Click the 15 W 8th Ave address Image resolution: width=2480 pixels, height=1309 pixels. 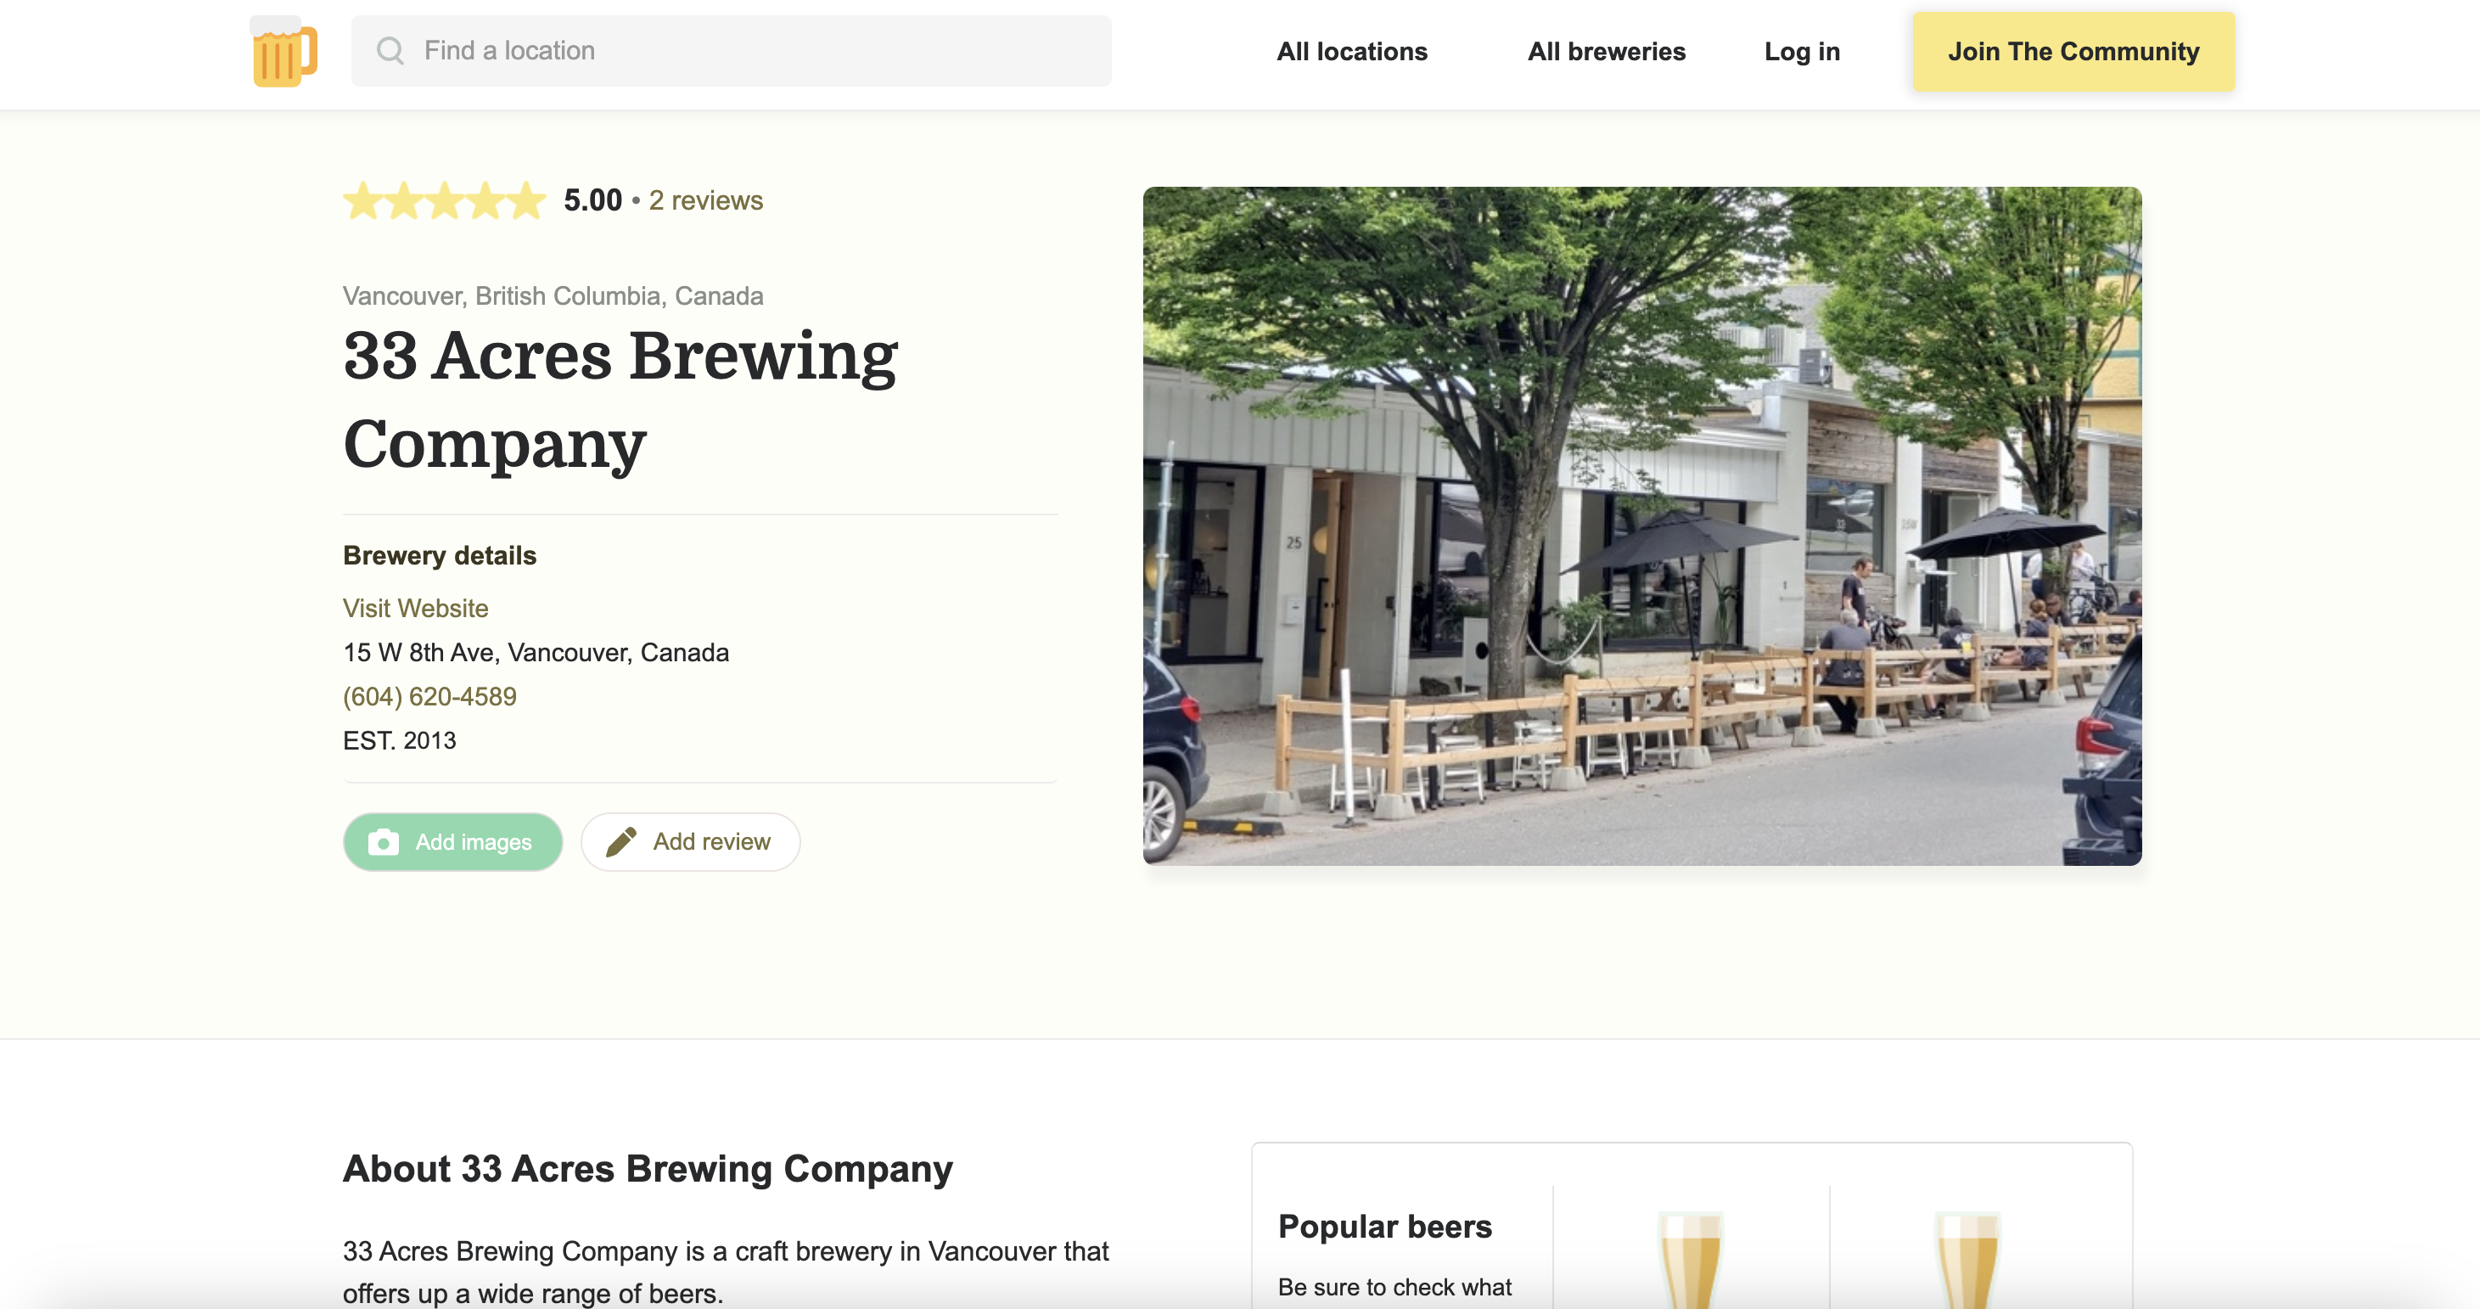click(536, 652)
